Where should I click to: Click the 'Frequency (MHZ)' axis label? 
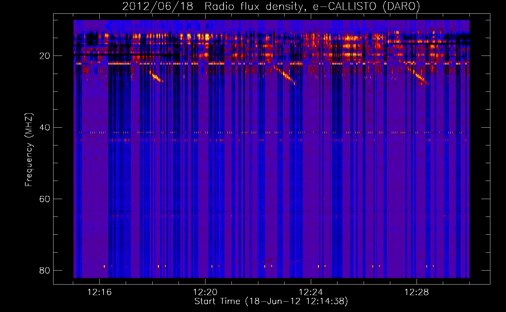coord(28,150)
